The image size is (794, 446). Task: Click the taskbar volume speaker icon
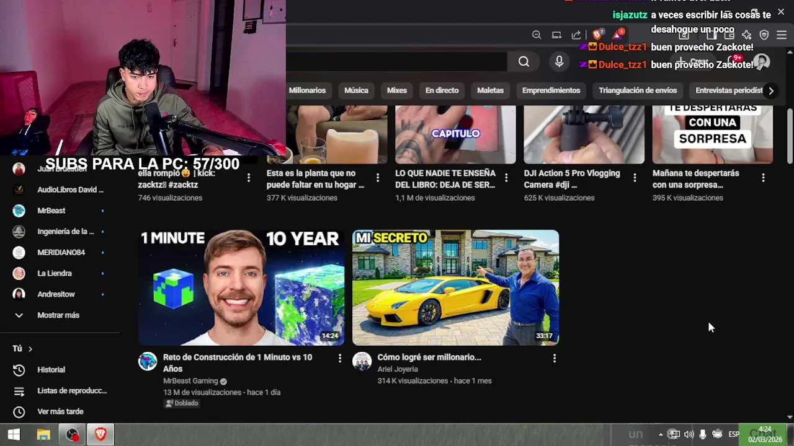pos(689,434)
